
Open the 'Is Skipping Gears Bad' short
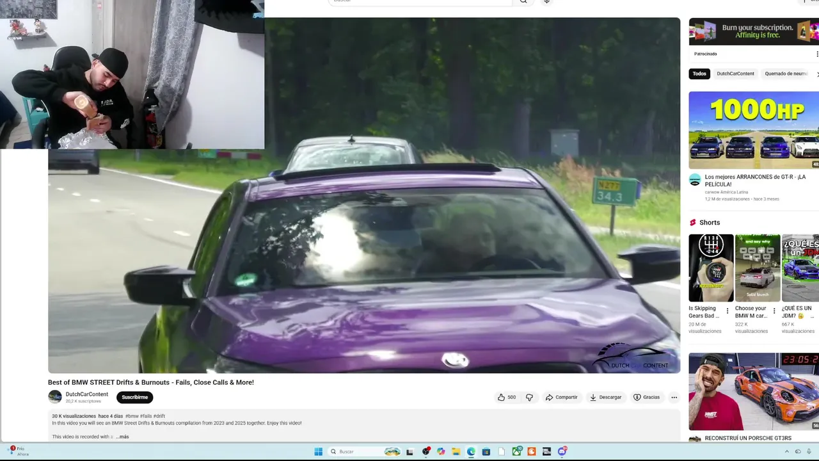click(711, 268)
